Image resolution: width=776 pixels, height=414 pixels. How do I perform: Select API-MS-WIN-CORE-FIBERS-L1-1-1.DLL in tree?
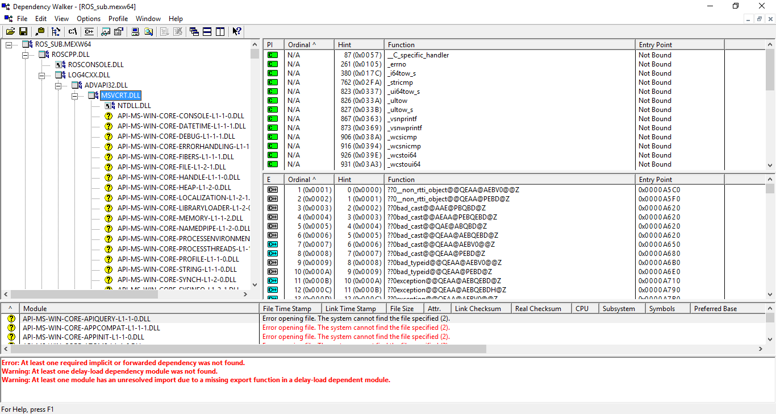click(176, 156)
